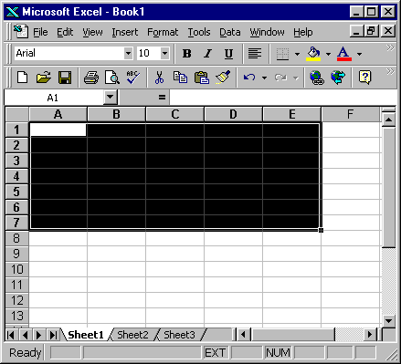Insert hyperlink globe icon
The height and width of the screenshot is (364, 401).
point(317,78)
